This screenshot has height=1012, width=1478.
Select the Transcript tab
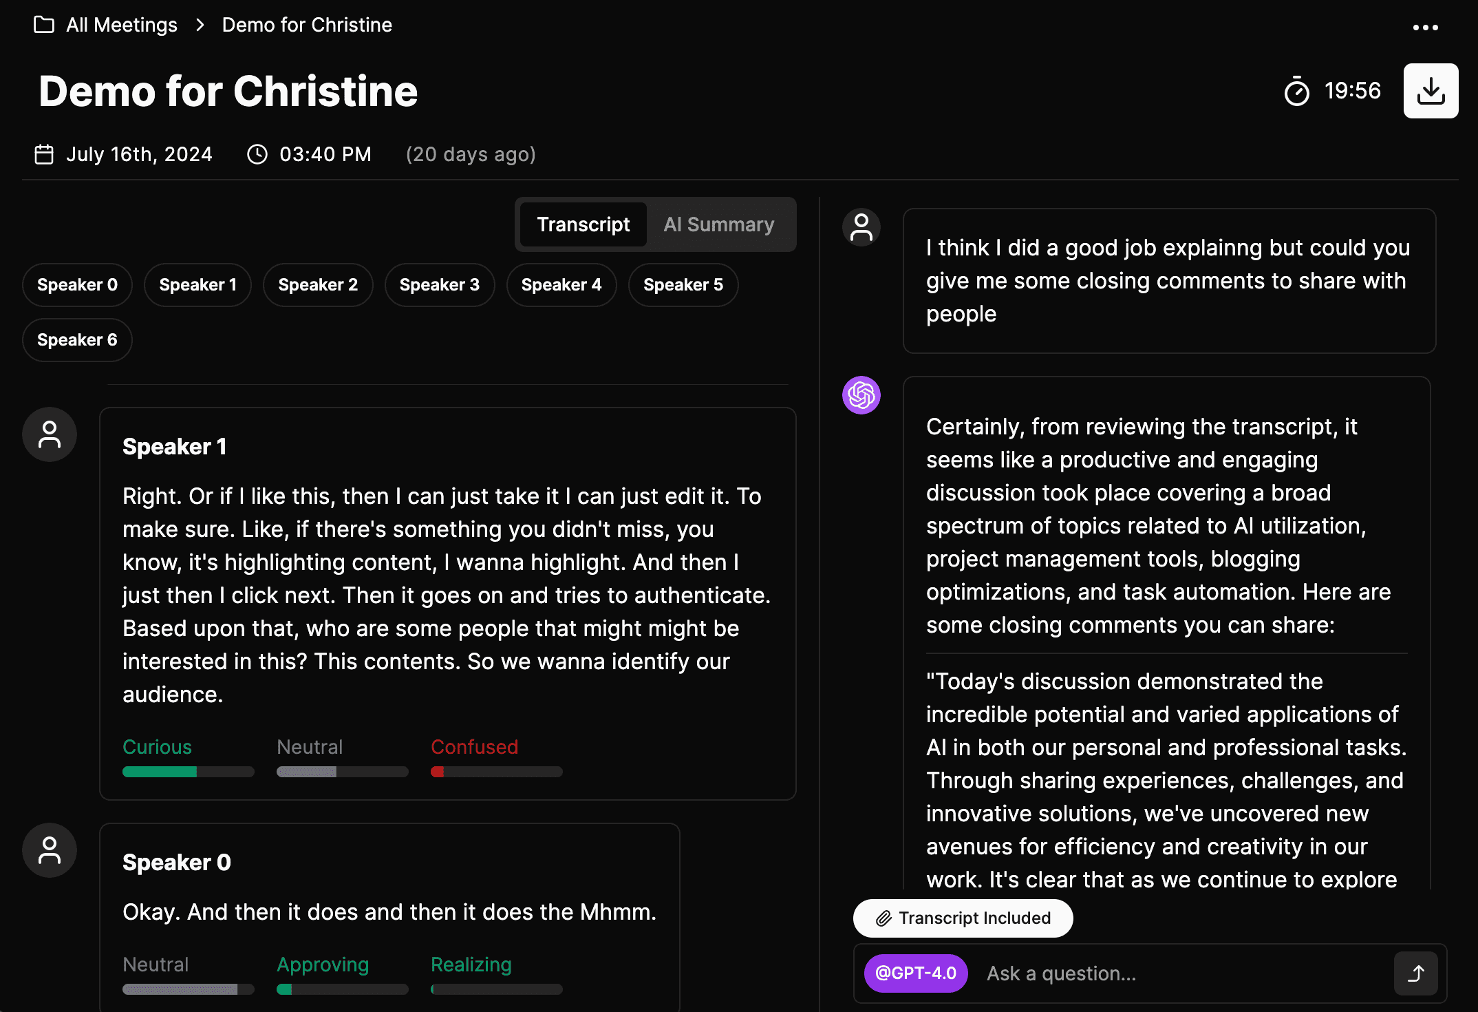click(x=583, y=224)
